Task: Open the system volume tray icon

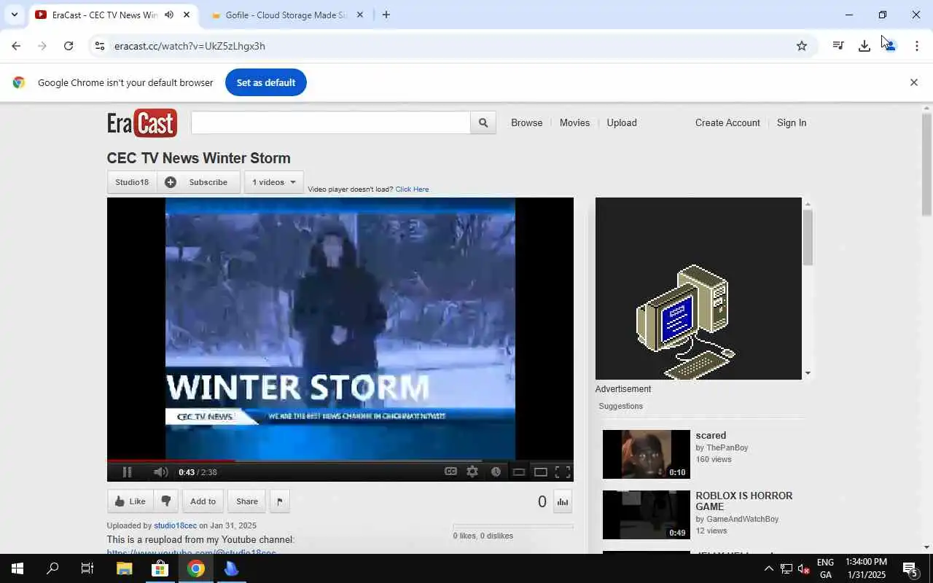Action: point(804,569)
